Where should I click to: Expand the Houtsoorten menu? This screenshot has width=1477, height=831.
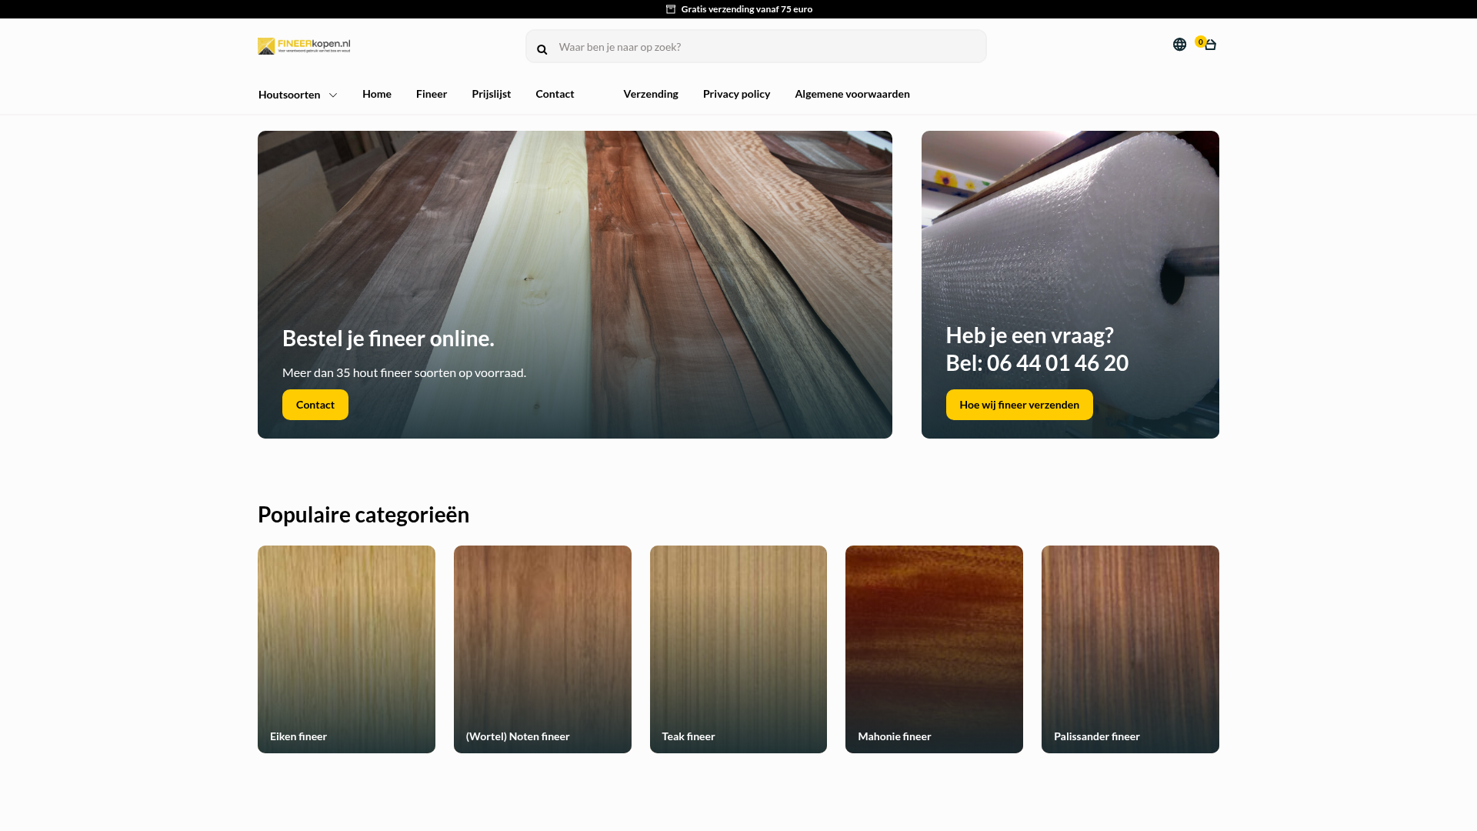pyautogui.click(x=298, y=95)
